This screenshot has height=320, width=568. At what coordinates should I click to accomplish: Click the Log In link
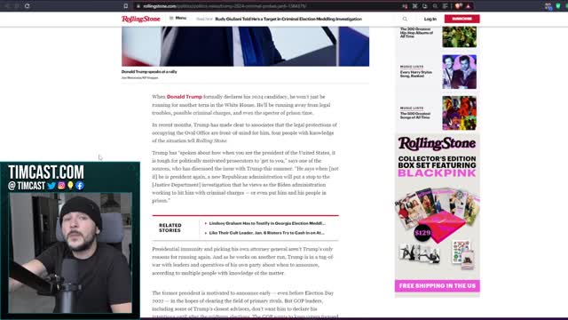430,19
